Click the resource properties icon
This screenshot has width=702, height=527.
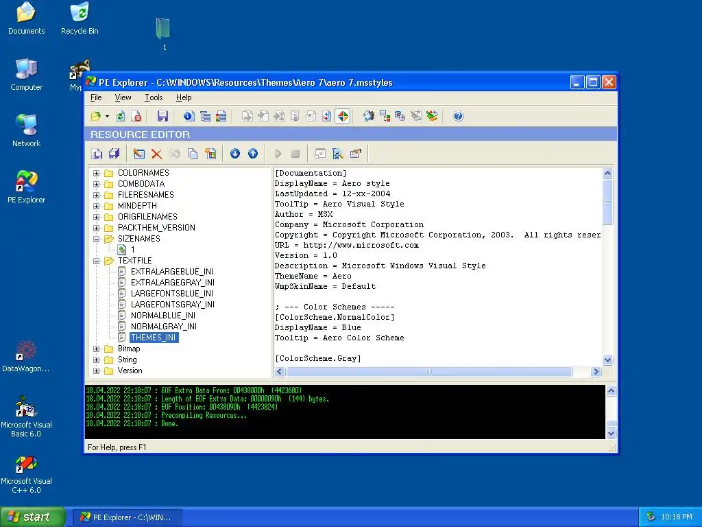click(x=356, y=154)
